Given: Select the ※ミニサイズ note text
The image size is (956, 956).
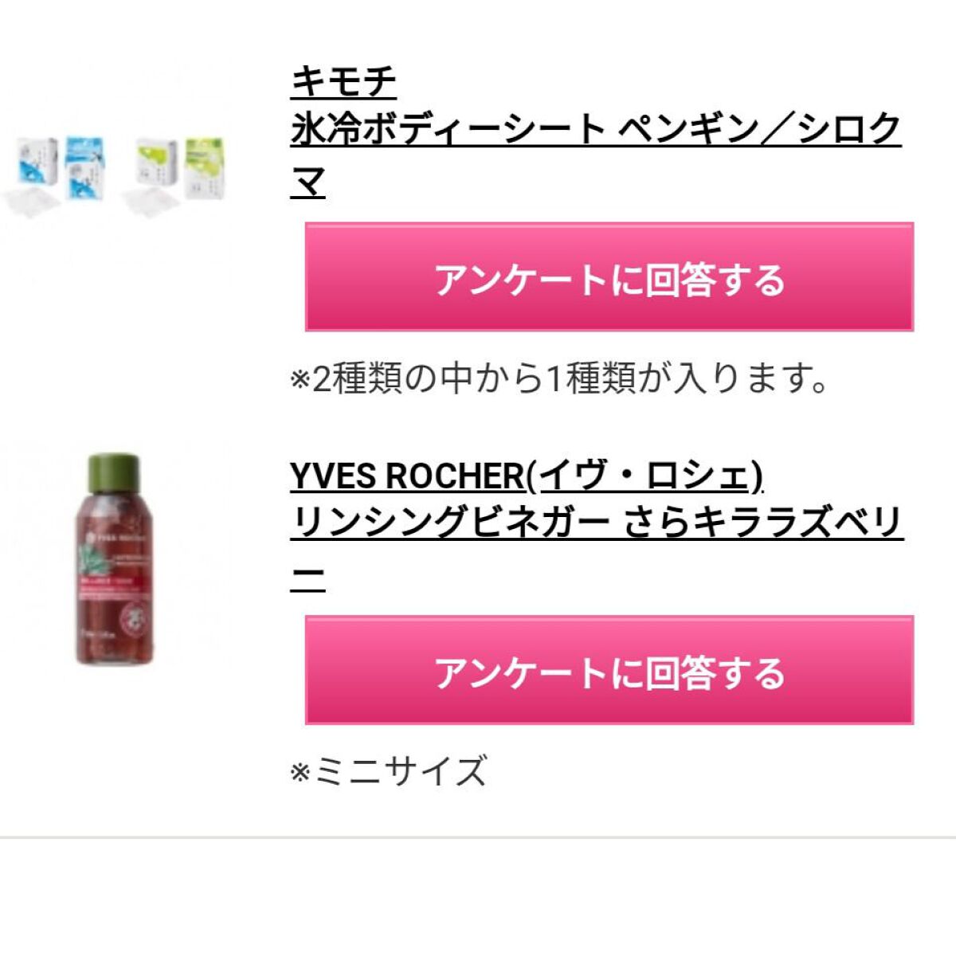Looking at the screenshot, I should pyautogui.click(x=389, y=771).
